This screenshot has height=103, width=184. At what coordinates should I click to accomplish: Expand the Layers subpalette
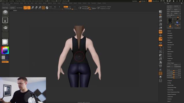click(169, 40)
